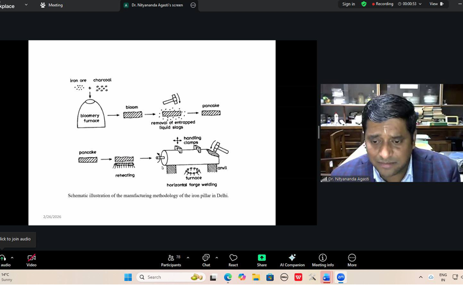Expand the arrow next to Chat
The height and width of the screenshot is (287, 463).
(x=217, y=258)
